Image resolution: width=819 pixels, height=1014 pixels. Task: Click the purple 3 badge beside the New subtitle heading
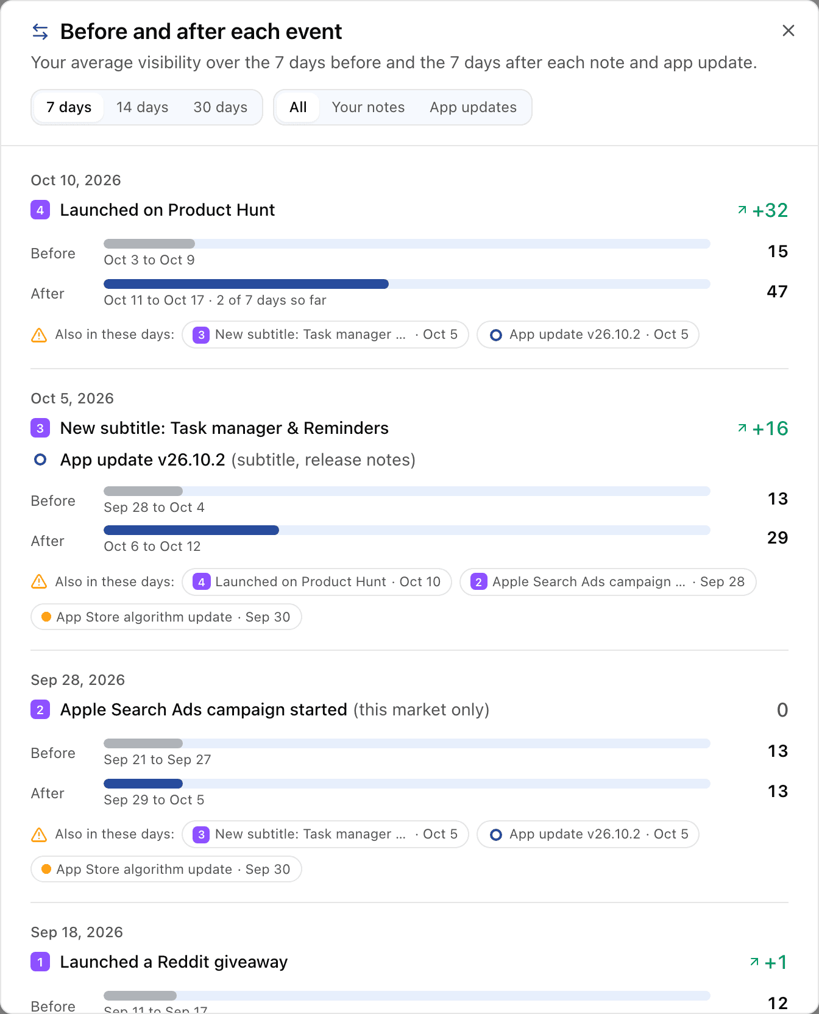(40, 428)
